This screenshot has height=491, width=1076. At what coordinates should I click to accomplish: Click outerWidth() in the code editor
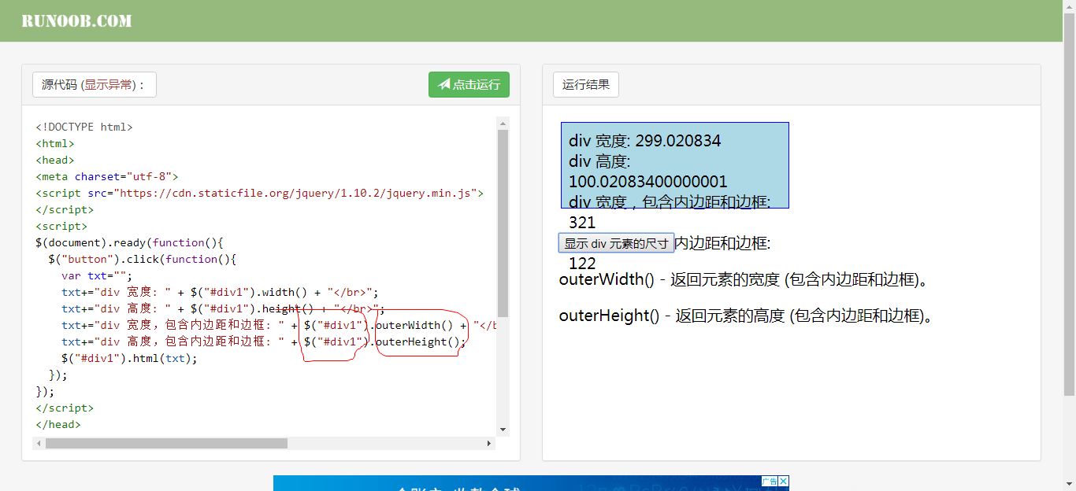(414, 325)
